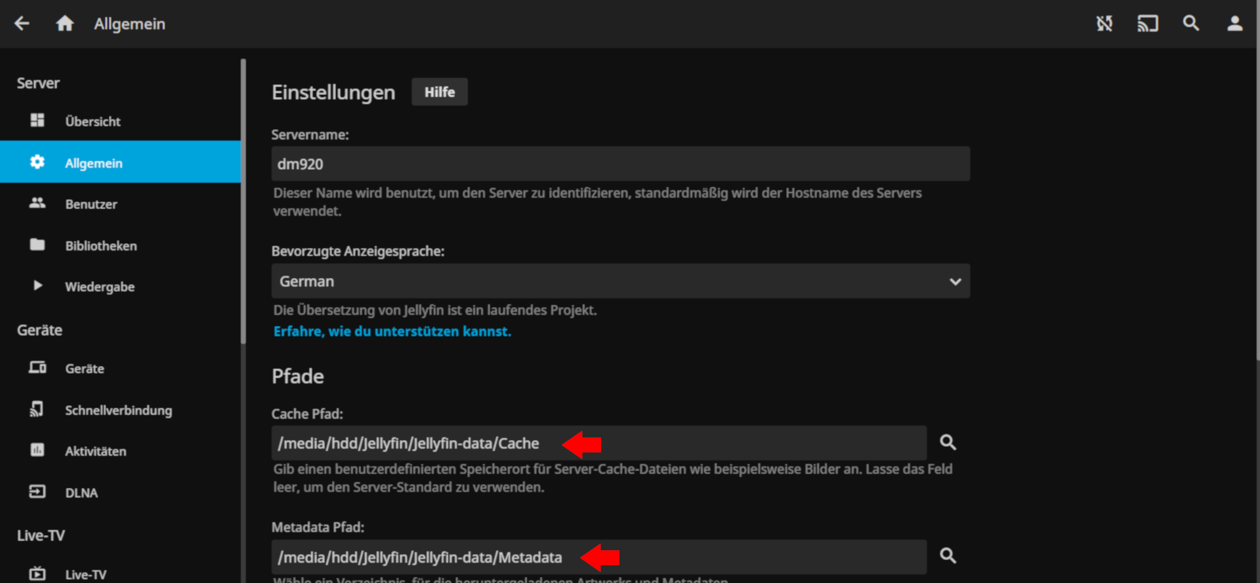The height and width of the screenshot is (583, 1260).
Task: Open Bibliotheken settings page
Action: pyautogui.click(x=101, y=246)
